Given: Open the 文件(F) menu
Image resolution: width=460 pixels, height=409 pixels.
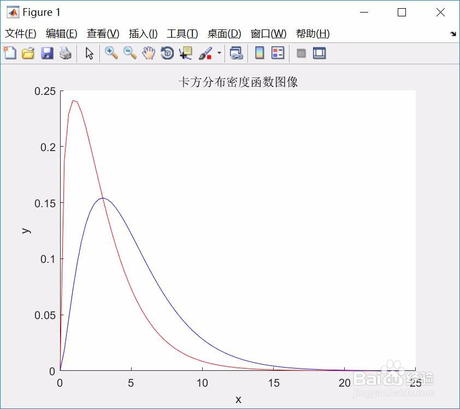Looking at the screenshot, I should (21, 34).
